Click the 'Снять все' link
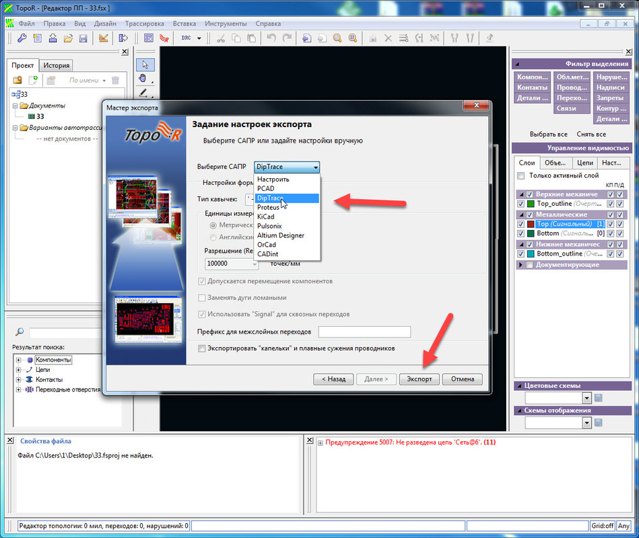Image resolution: width=639 pixels, height=538 pixels. [x=591, y=134]
